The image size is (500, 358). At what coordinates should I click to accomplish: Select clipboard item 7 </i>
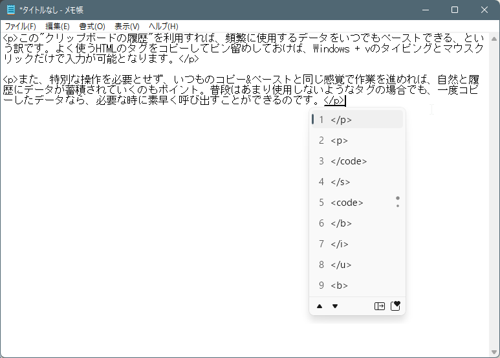pos(357,244)
